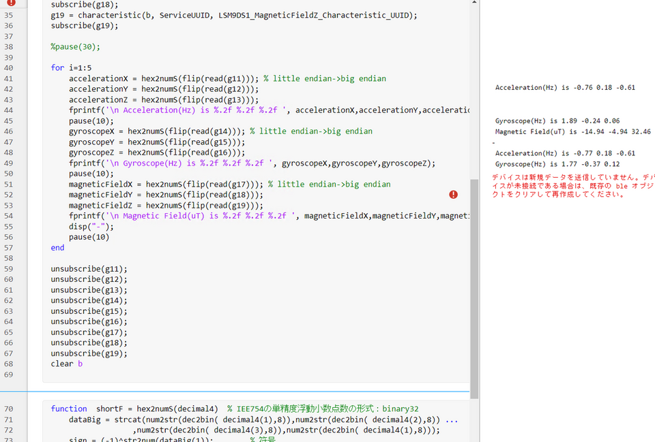Image resolution: width=655 pixels, height=442 pixels.
Task: Click the 'end' keyword on line 57
Action: point(57,248)
